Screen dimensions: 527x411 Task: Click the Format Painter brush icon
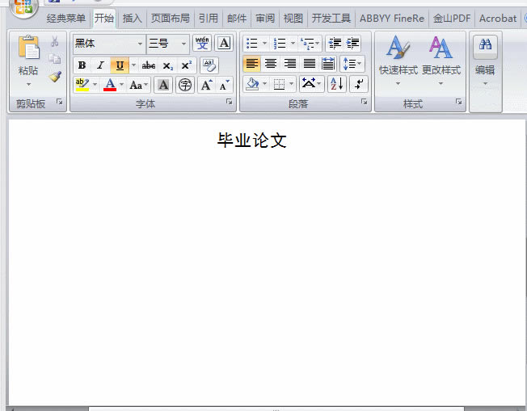55,77
